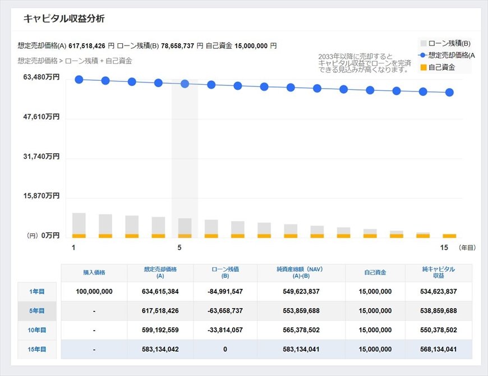This screenshot has width=488, height=376.
Task: Click the 純資産総額(NAV) column header
Action: point(301,273)
